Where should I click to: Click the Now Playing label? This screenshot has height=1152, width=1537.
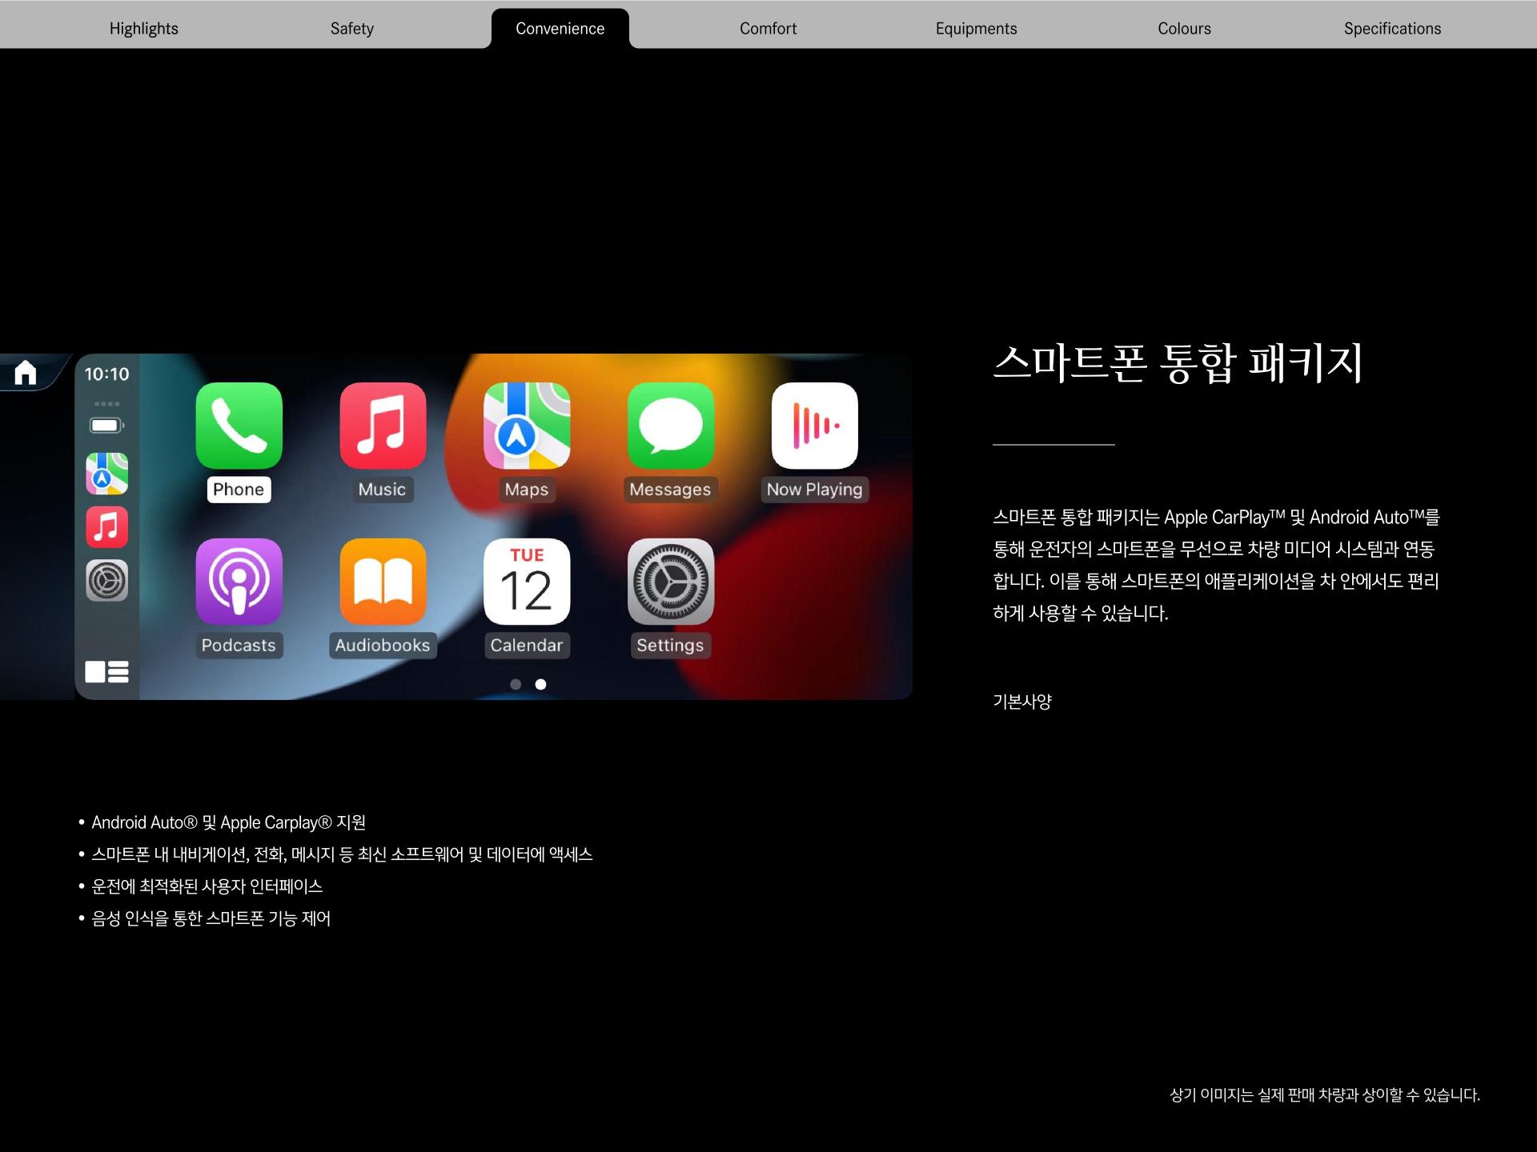coord(815,490)
